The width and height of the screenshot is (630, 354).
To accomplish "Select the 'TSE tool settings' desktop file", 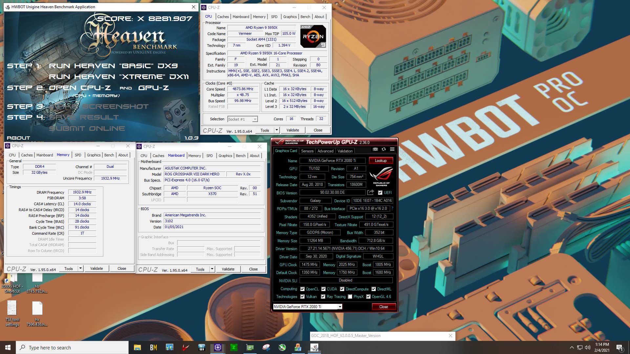I will tap(12, 313).
